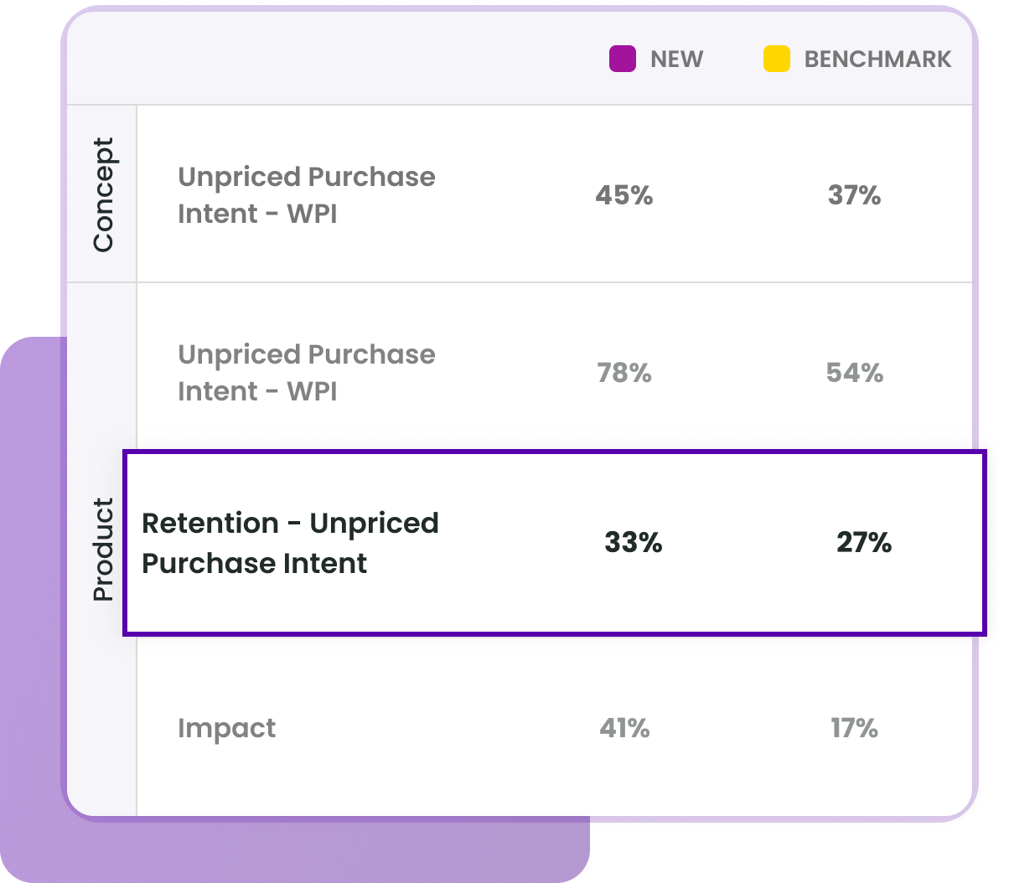Click the 17% Impact BENCHMARK value
This screenshot has height=883, width=1009.
(854, 728)
